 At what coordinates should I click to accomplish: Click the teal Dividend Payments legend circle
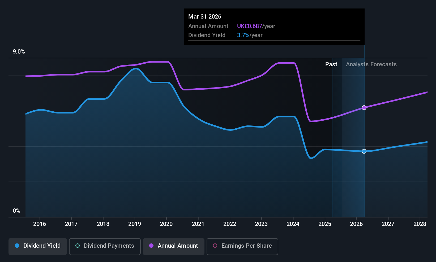(x=78, y=246)
